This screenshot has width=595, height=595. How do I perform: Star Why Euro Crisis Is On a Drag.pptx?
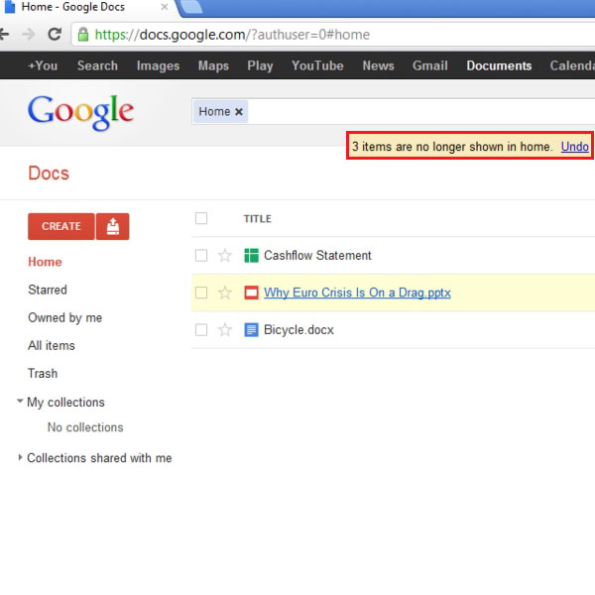point(225,293)
